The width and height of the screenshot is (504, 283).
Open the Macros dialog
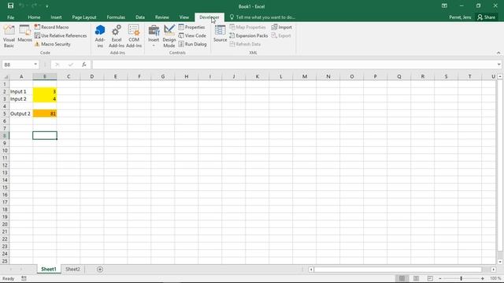[24, 34]
